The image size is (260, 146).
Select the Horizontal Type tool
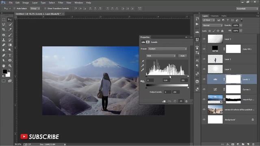pos(10,55)
